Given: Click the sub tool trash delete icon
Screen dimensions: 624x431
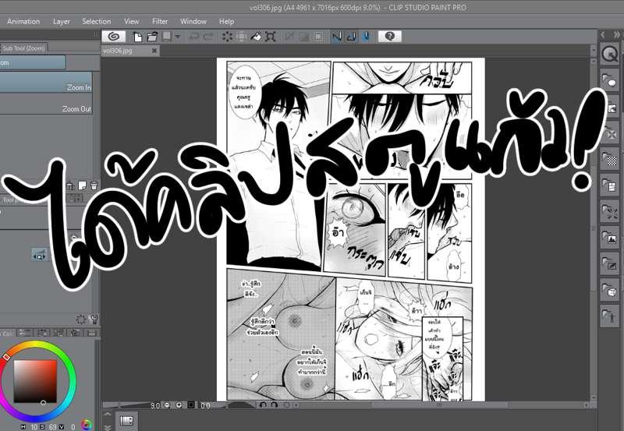Looking at the screenshot, I should pyautogui.click(x=94, y=185).
